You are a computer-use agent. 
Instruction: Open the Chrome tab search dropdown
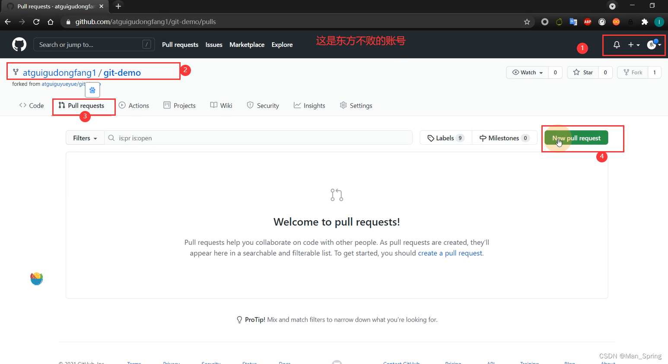pyautogui.click(x=612, y=6)
